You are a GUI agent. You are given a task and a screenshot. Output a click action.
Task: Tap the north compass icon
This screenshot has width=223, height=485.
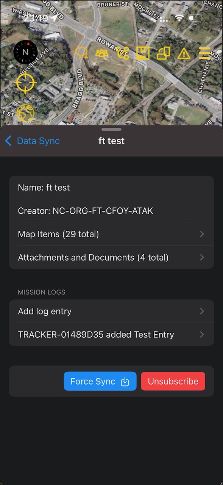(25, 52)
